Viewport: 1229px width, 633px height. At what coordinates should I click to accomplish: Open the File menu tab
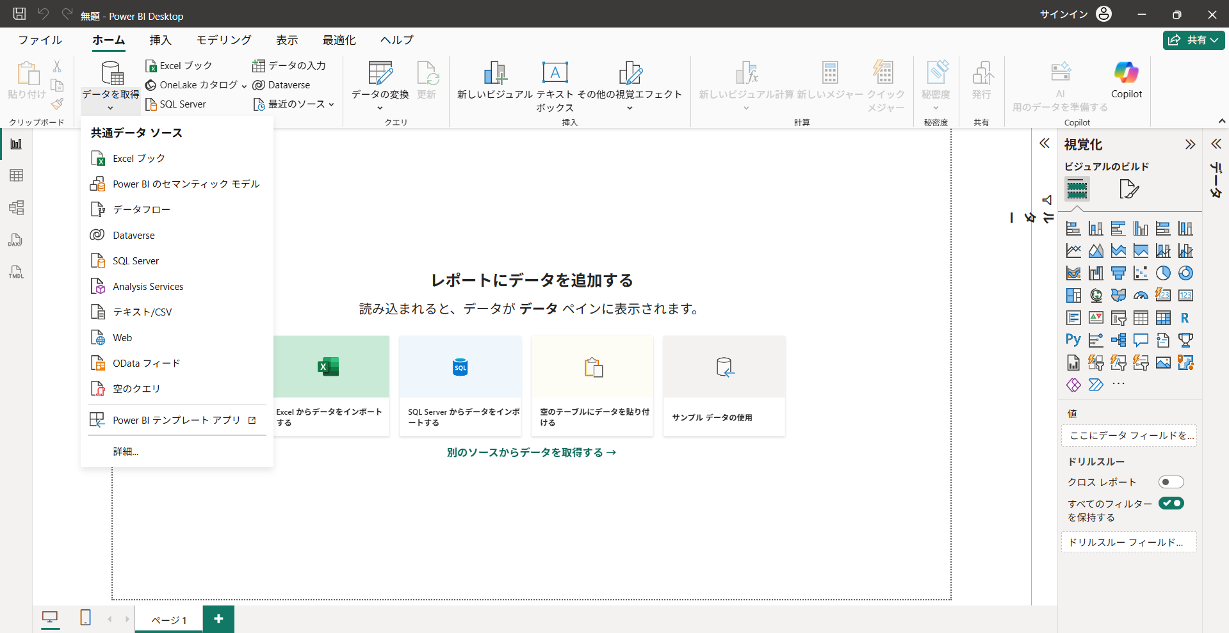pyautogui.click(x=40, y=40)
